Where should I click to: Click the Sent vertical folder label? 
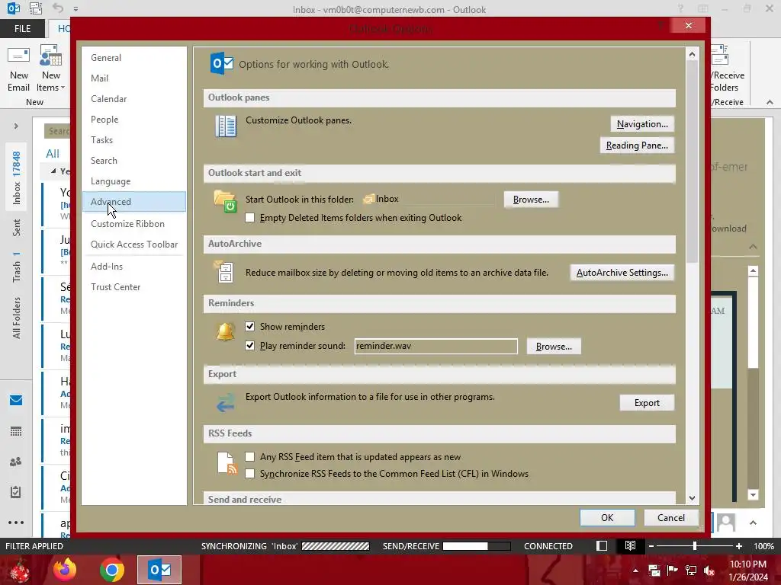click(x=17, y=227)
